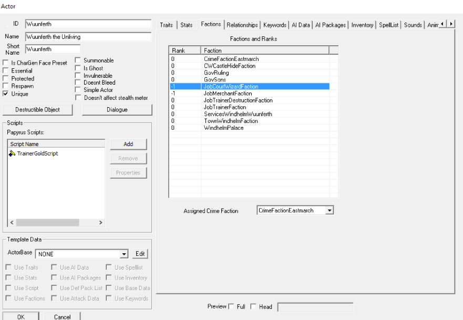Select TrainerGoldScript in the script list
The height and width of the screenshot is (320, 463).
(37, 153)
